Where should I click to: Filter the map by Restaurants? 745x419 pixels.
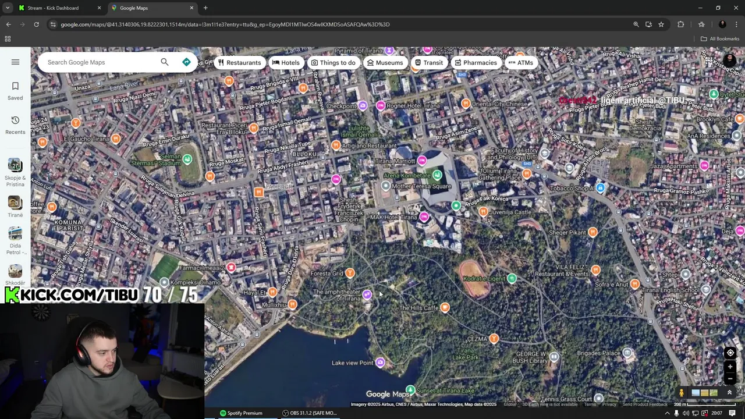pos(239,62)
